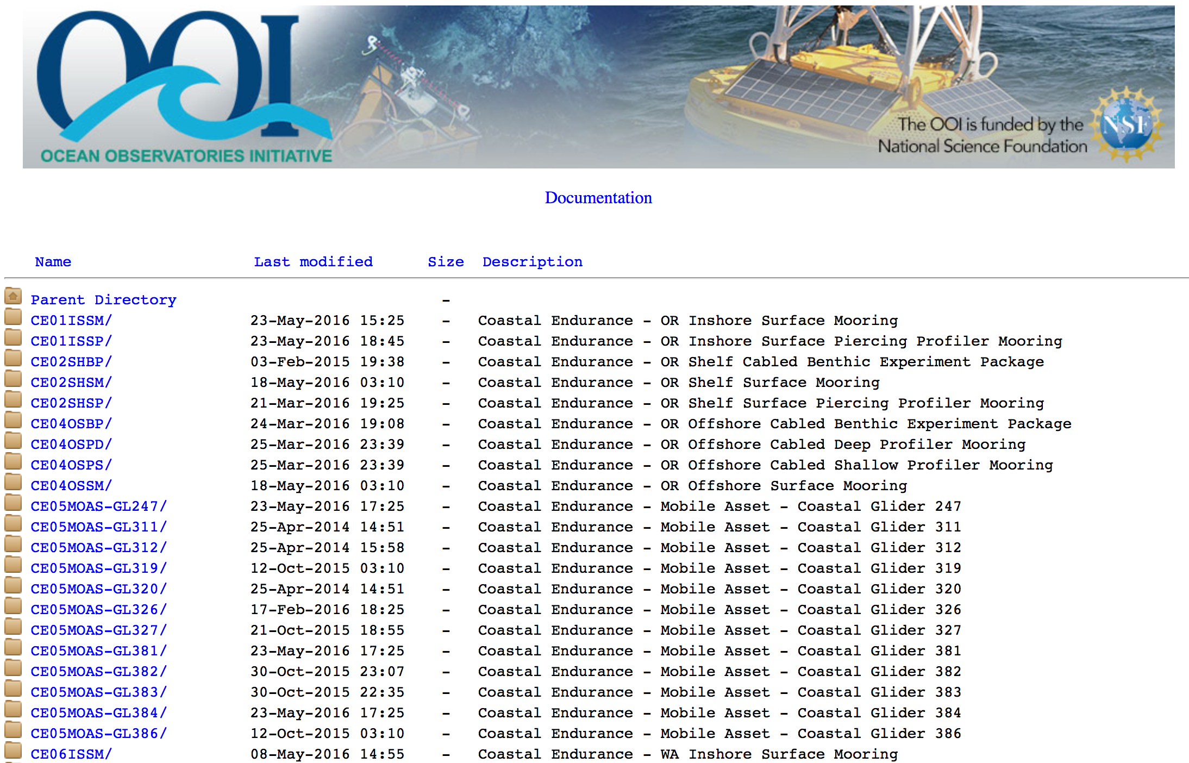Navigate to the Parent Directory
Image resolution: width=1189 pixels, height=763 pixels.
(x=103, y=299)
